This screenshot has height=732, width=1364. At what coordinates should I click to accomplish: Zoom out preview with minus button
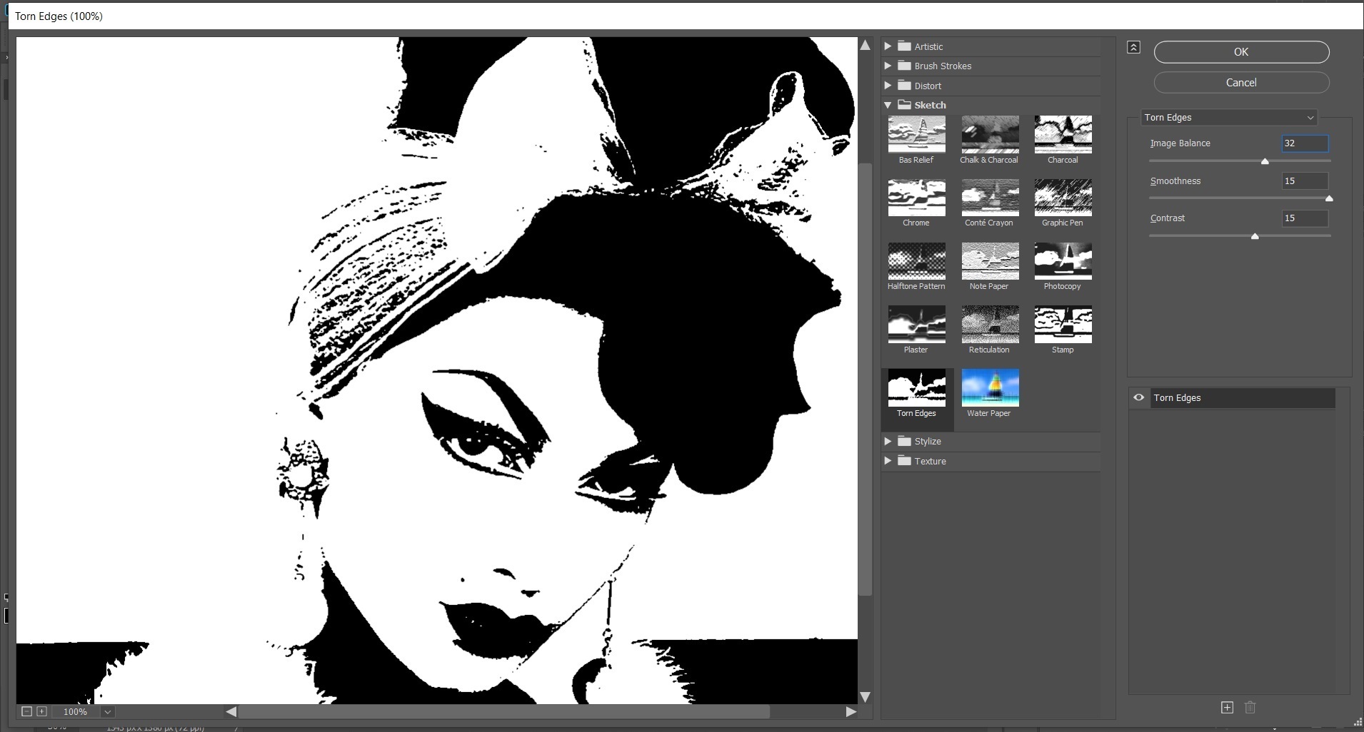27,712
